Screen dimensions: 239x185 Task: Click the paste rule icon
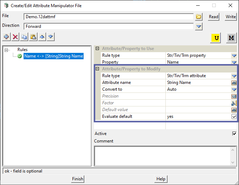tap(33, 37)
